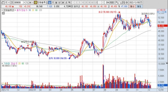The image size is (168, 92).
Task: Select the 년 yearly chart tab
Action: click(x=59, y=3)
